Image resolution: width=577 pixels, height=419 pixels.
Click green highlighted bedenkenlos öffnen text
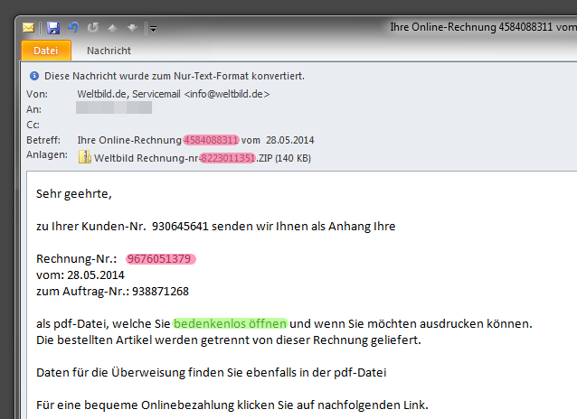[230, 324]
